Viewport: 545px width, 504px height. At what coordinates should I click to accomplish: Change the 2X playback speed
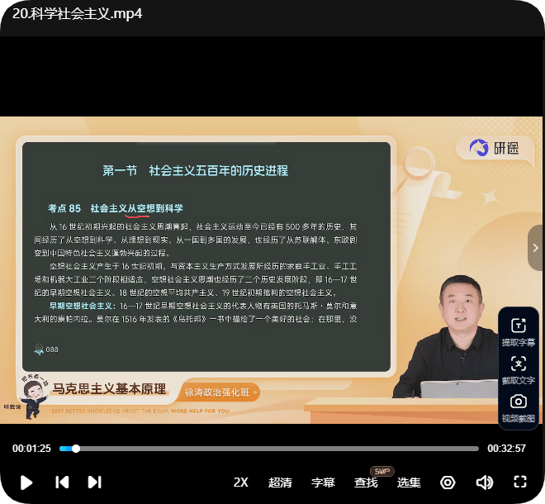point(241,483)
